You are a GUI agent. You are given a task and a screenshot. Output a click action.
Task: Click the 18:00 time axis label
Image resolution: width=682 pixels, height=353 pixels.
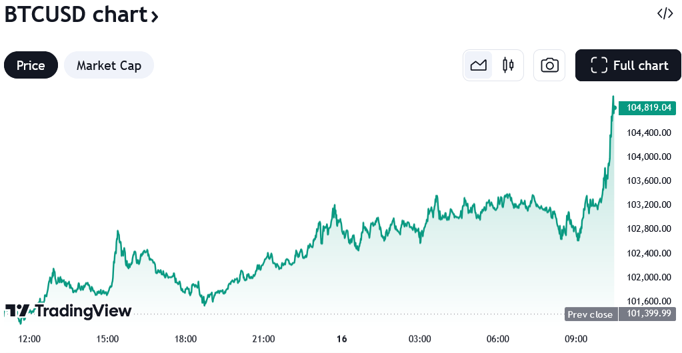(x=186, y=338)
